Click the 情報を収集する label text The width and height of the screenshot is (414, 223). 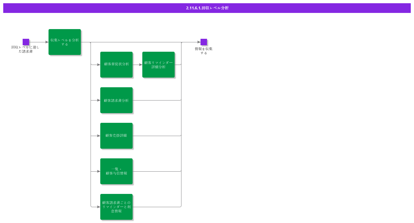(203, 51)
